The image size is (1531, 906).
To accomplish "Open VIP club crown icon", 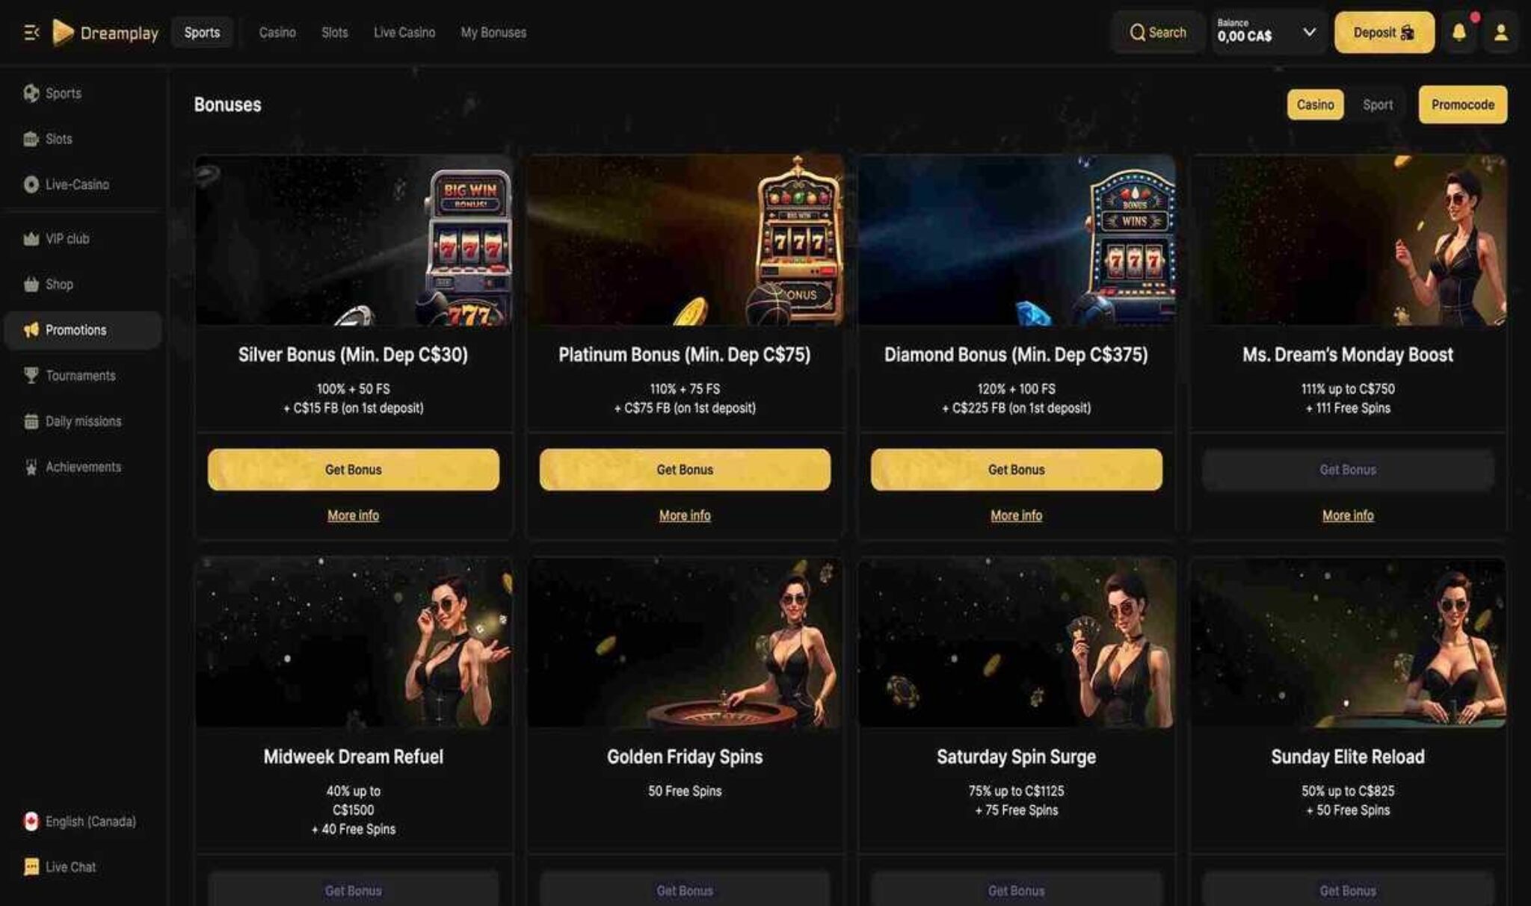I will click(x=31, y=239).
